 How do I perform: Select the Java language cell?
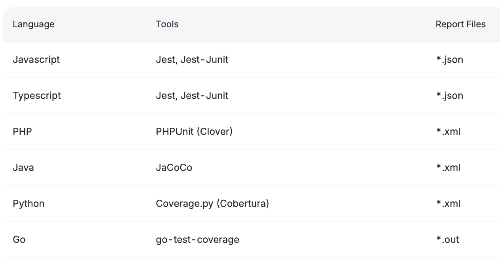23,167
